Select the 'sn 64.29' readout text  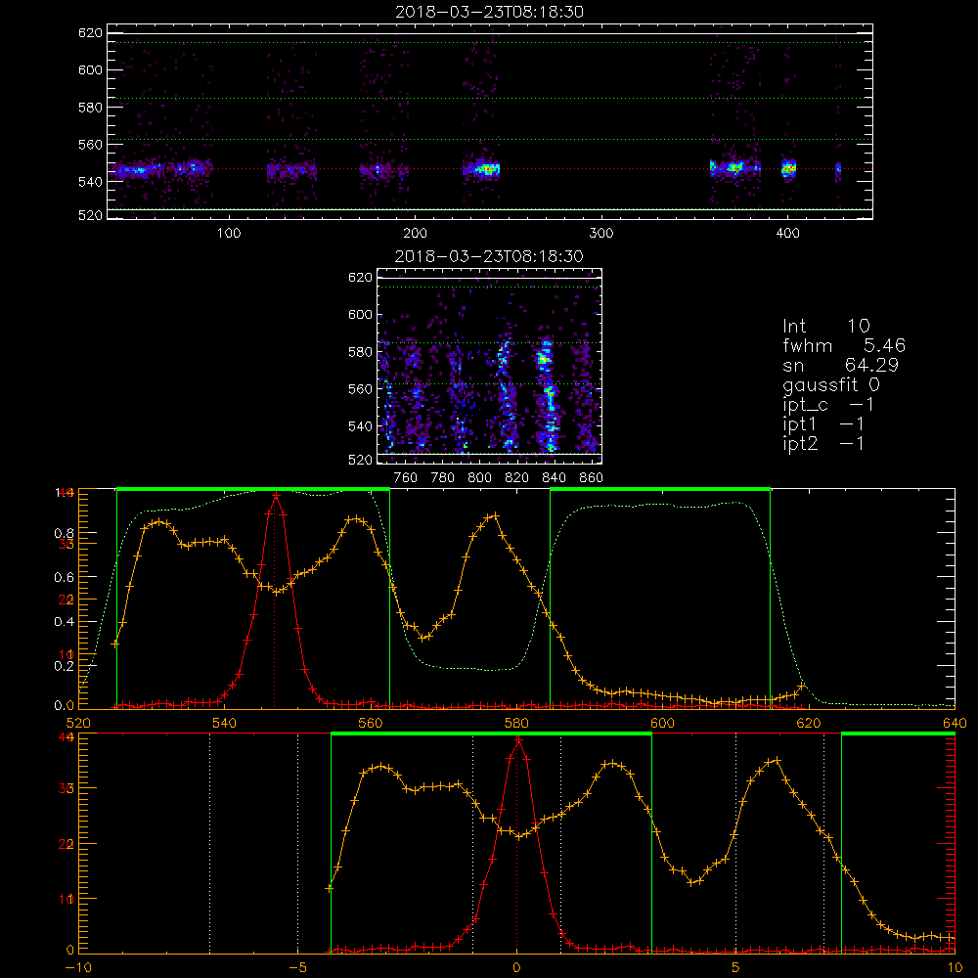pyautogui.click(x=840, y=365)
